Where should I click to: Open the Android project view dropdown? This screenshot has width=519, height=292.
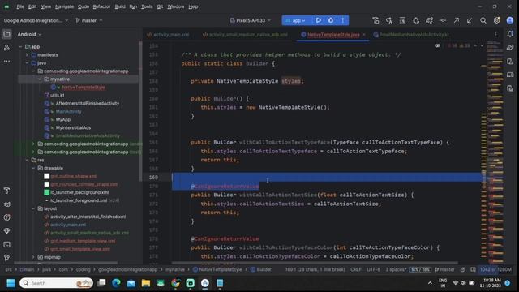click(29, 34)
